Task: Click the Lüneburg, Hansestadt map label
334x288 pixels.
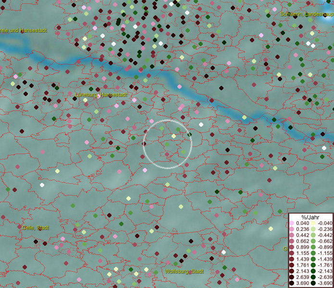Action: coord(101,95)
